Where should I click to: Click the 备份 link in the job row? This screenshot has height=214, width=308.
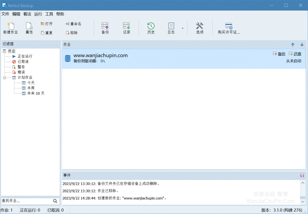click(282, 54)
